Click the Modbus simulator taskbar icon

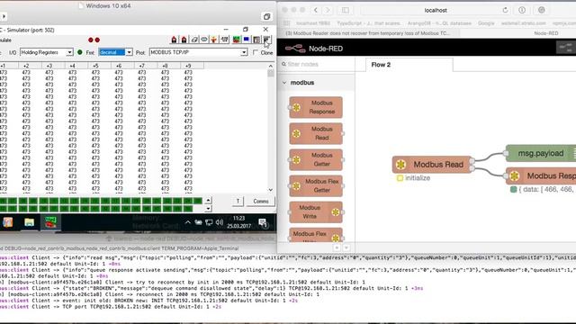point(50,222)
